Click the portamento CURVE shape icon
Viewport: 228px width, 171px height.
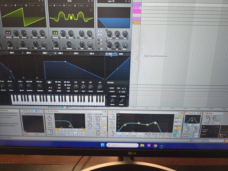coord(121,101)
